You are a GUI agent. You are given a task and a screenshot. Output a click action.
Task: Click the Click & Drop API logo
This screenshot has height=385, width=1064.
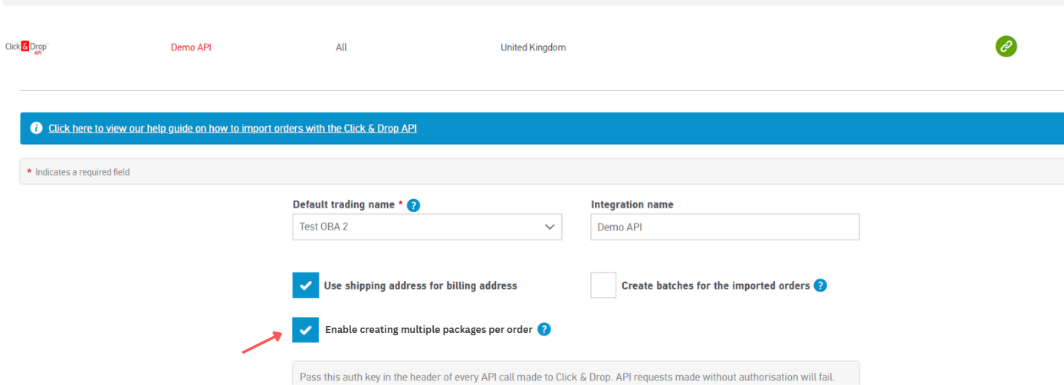click(x=27, y=47)
